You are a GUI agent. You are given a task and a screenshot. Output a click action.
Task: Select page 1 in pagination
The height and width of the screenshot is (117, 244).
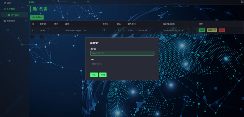click(x=37, y=37)
